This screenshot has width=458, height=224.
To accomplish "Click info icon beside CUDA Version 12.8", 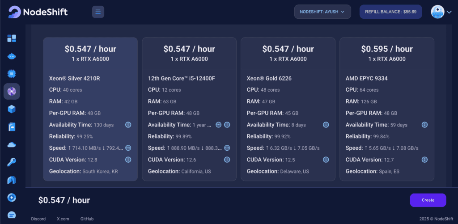I will (128, 160).
